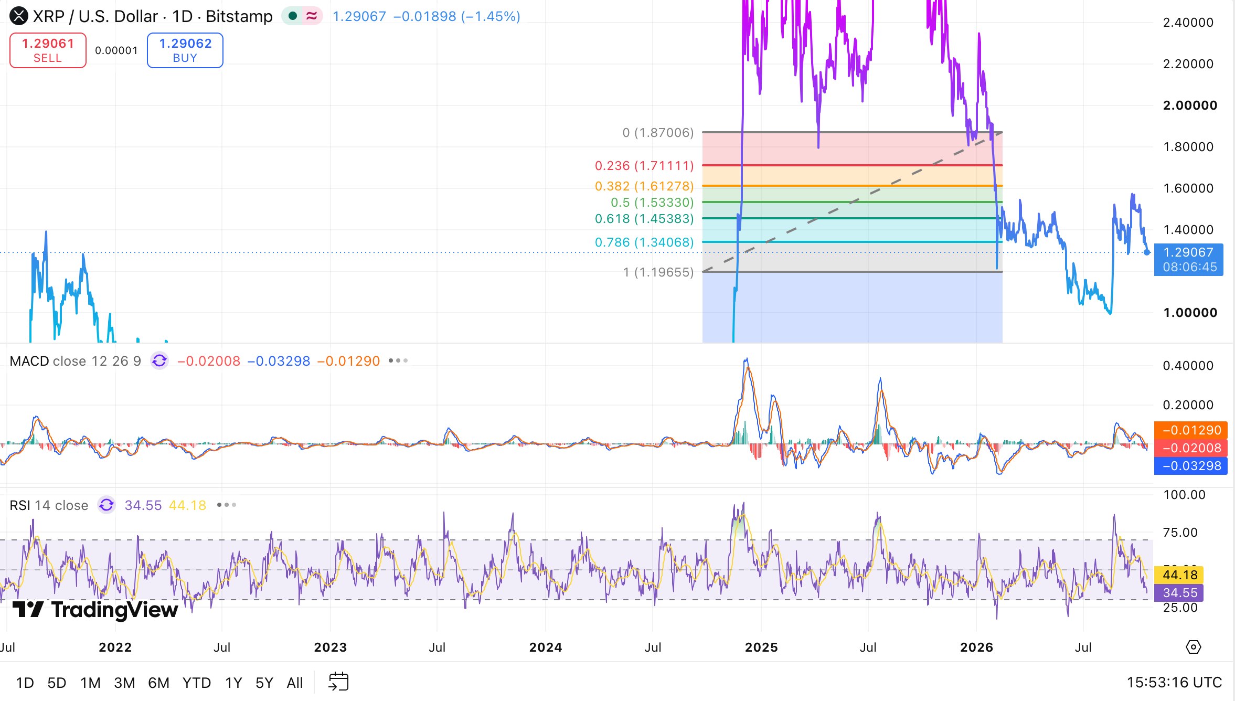Select the 5D time range

click(57, 683)
